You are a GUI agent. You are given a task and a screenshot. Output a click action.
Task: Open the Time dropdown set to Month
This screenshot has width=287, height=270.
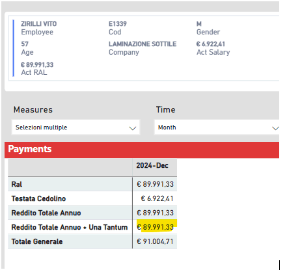pyautogui.click(x=217, y=128)
